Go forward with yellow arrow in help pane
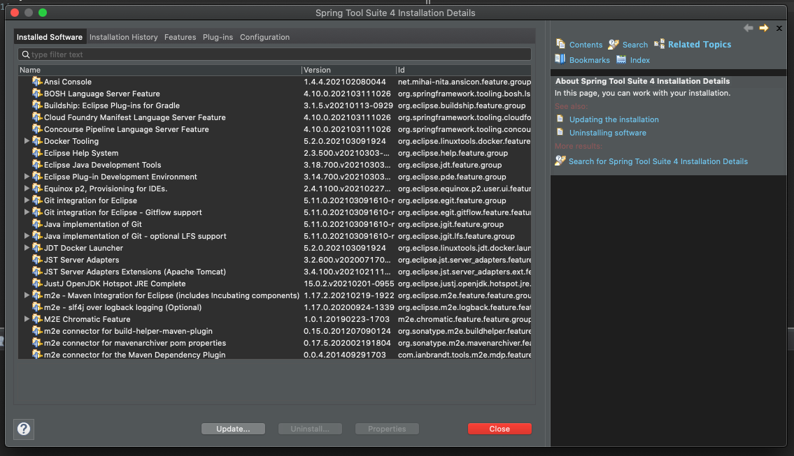Viewport: 794px width, 456px height. coord(764,29)
